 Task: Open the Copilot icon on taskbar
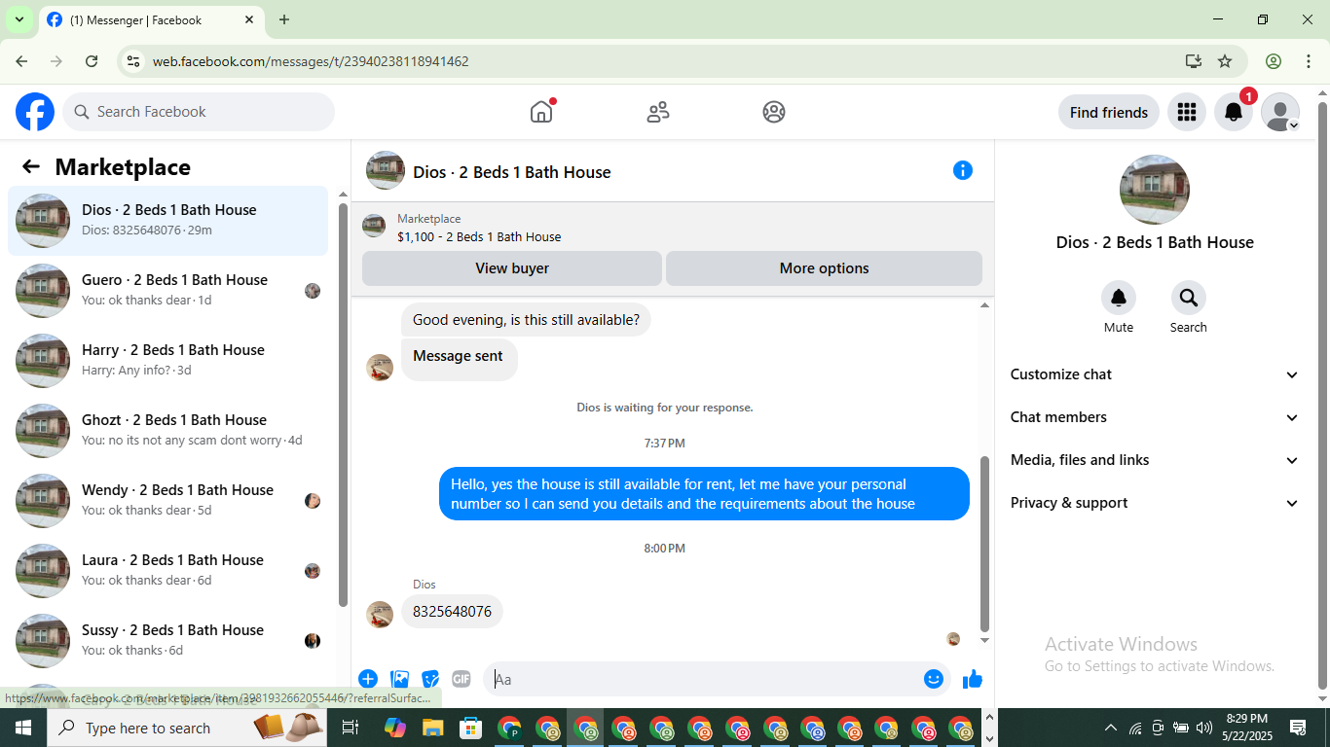tap(394, 728)
